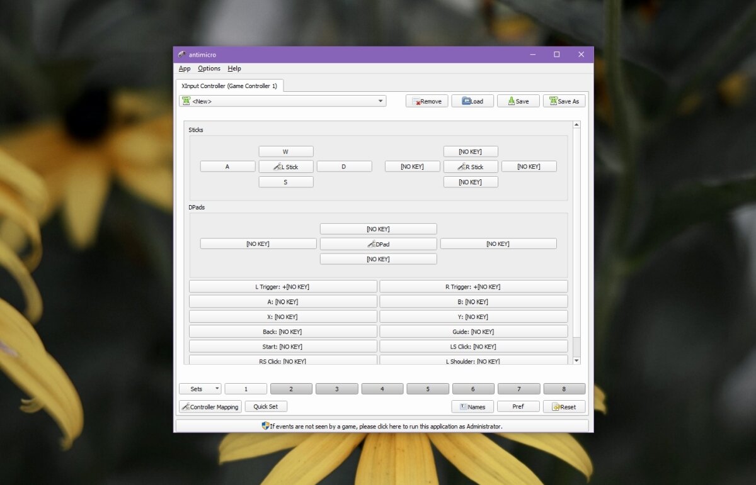Reset the profile with the Reset icon
Screen dimensions: 756x485
click(564, 406)
